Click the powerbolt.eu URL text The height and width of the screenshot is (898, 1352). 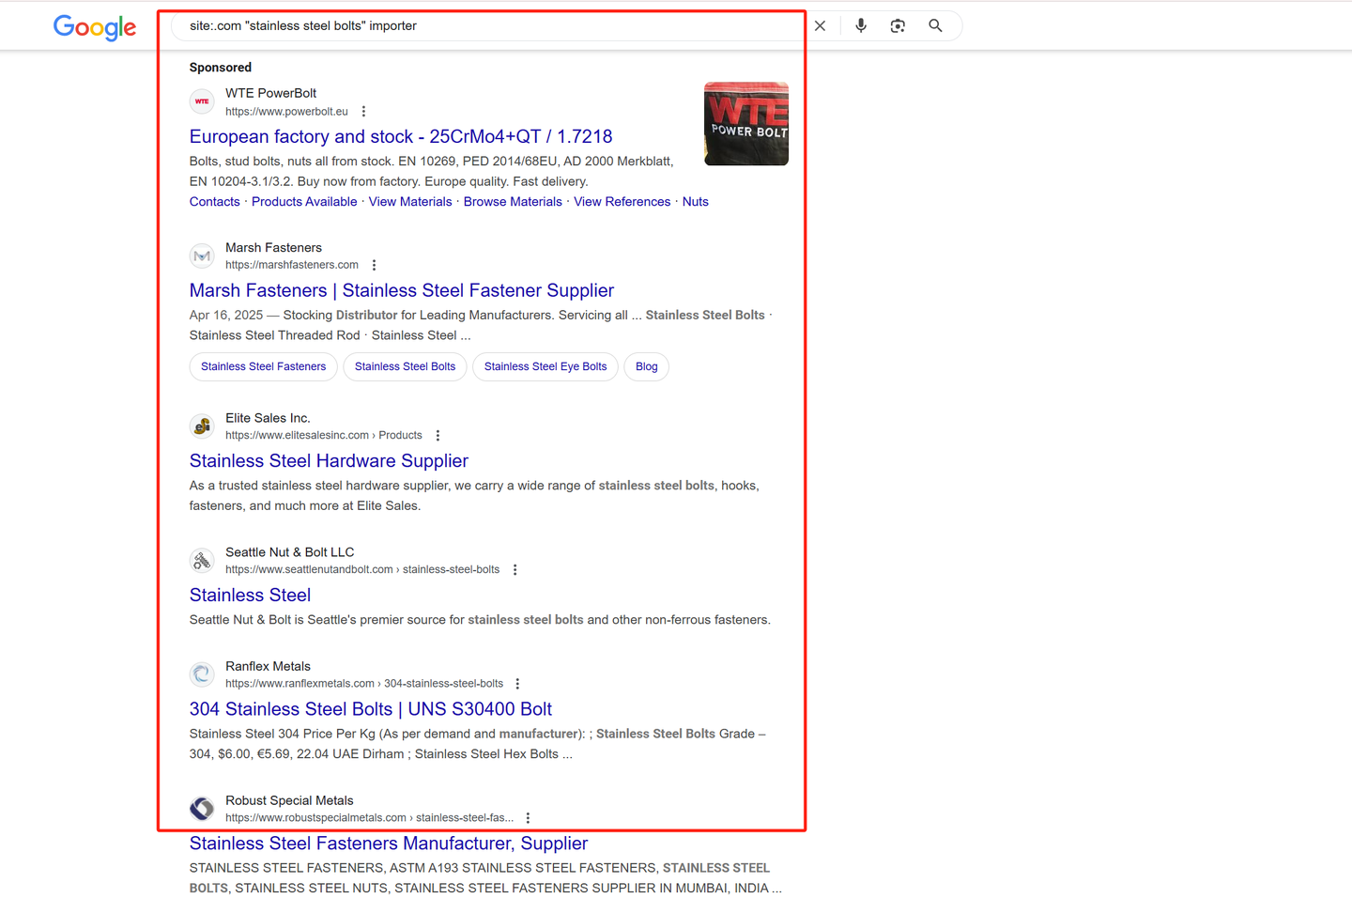(286, 112)
